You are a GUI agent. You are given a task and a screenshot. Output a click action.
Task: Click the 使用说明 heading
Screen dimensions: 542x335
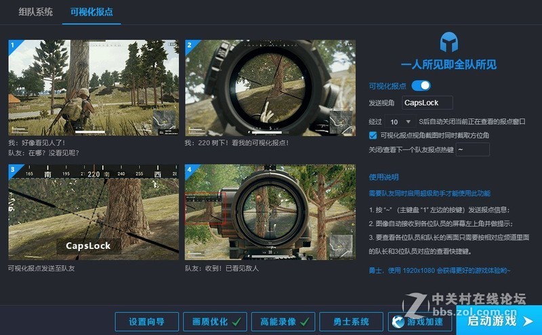pos(383,177)
